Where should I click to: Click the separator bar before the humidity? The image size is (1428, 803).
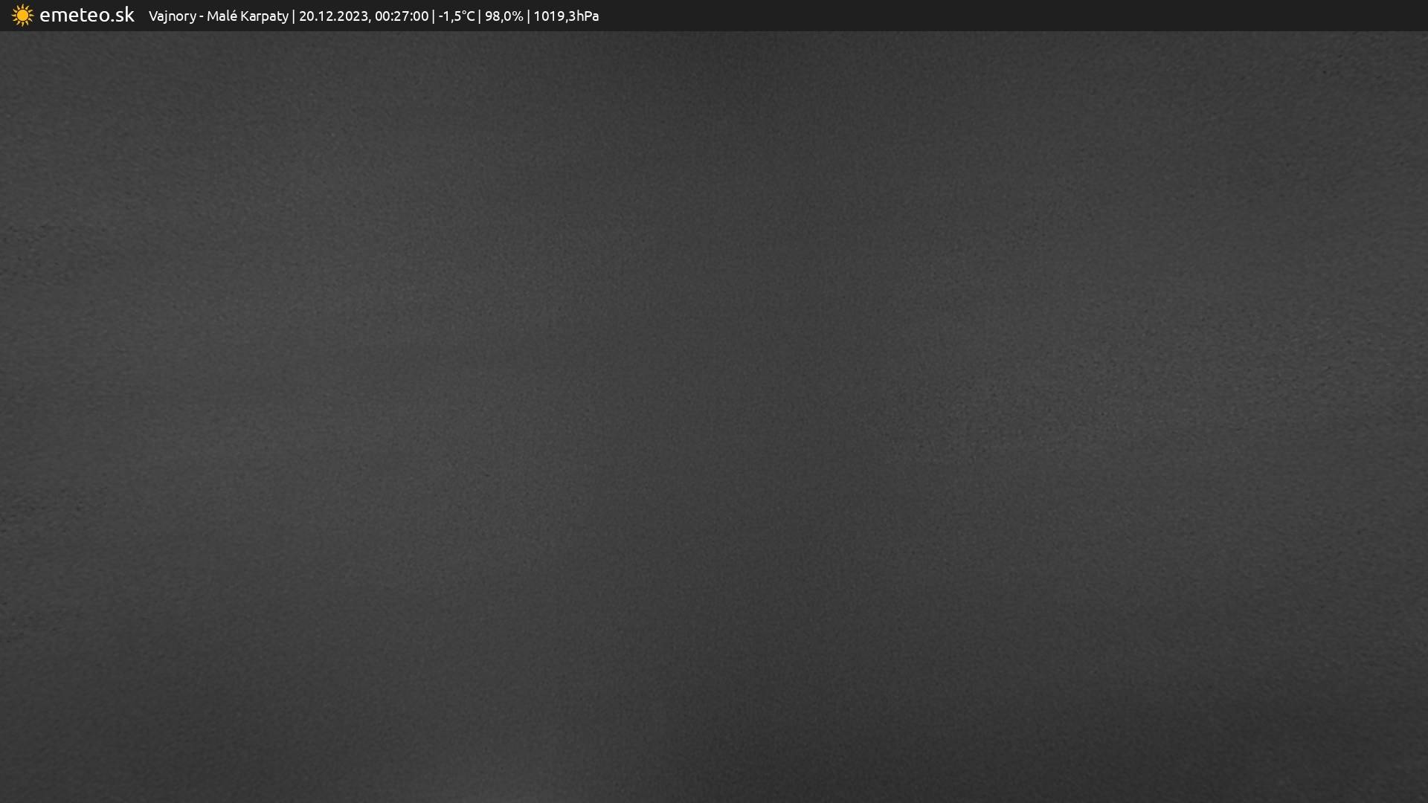[x=480, y=16]
